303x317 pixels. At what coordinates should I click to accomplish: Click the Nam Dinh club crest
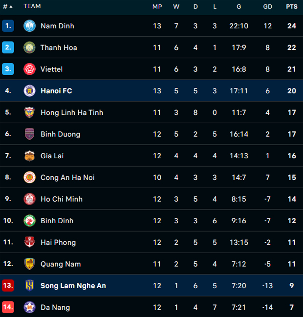[x=30, y=26]
